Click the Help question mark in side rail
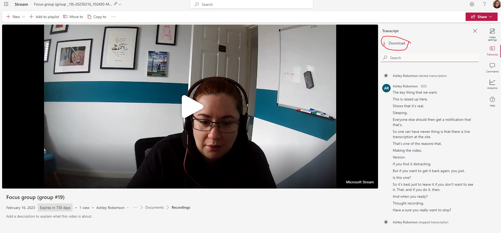 492,101
